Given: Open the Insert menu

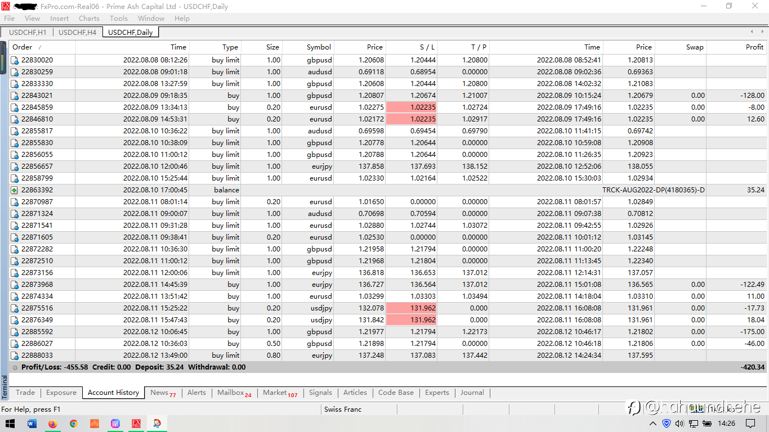Looking at the screenshot, I should [60, 18].
